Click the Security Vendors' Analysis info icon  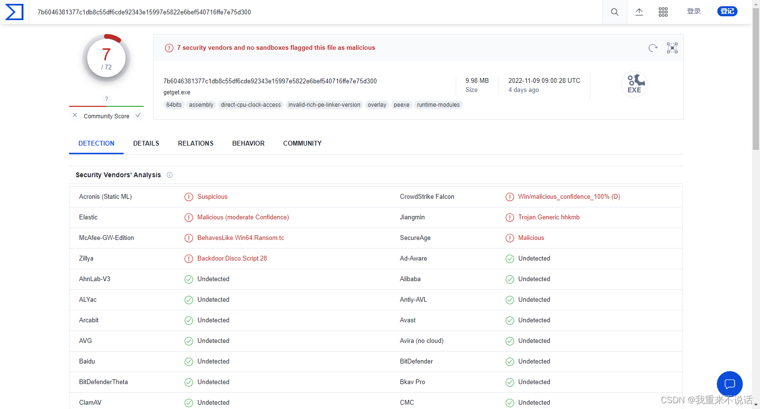170,175
